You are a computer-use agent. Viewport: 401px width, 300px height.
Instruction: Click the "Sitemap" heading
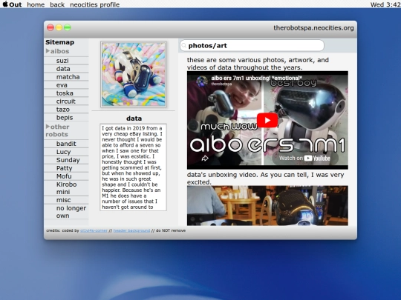pyautogui.click(x=60, y=42)
